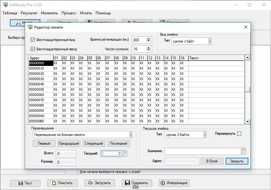Select address row 00000020
Screen dimensions: 271x190
[41, 74]
